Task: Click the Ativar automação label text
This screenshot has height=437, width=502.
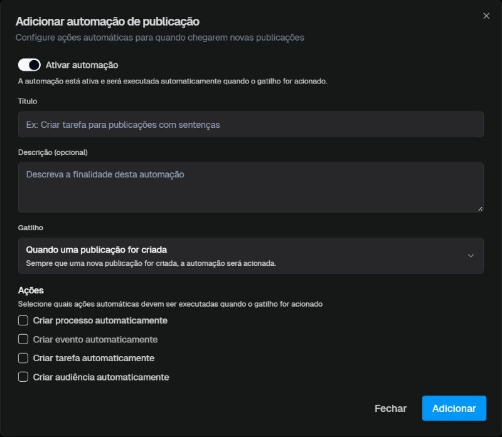Action: coord(82,65)
